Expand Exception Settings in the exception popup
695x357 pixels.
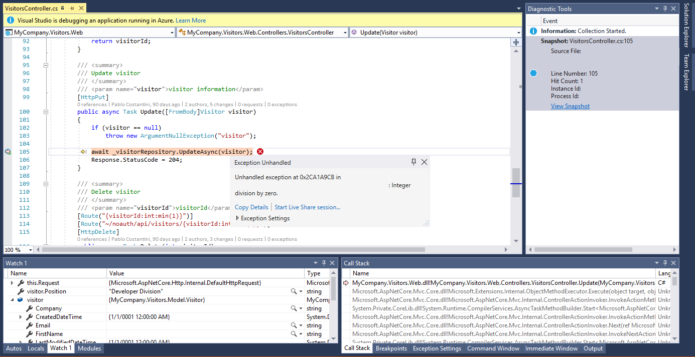pos(263,218)
